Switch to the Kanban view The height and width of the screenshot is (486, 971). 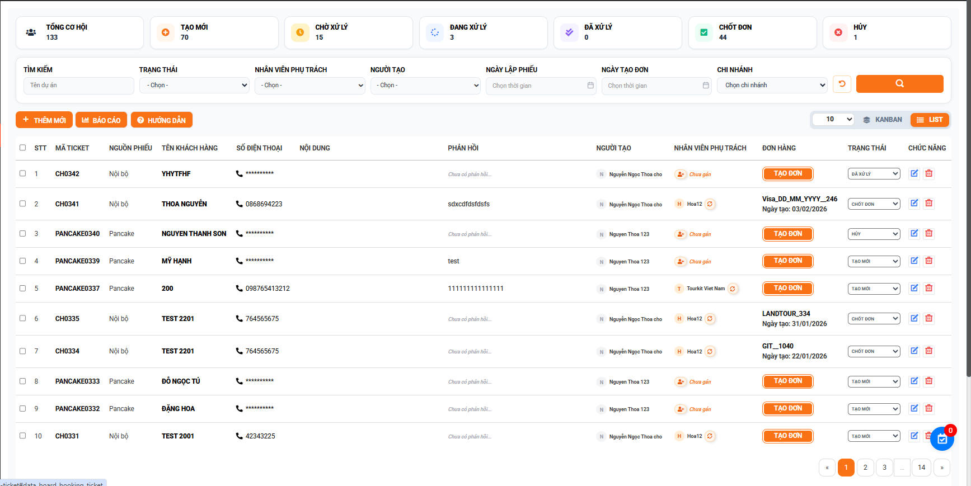[883, 120]
